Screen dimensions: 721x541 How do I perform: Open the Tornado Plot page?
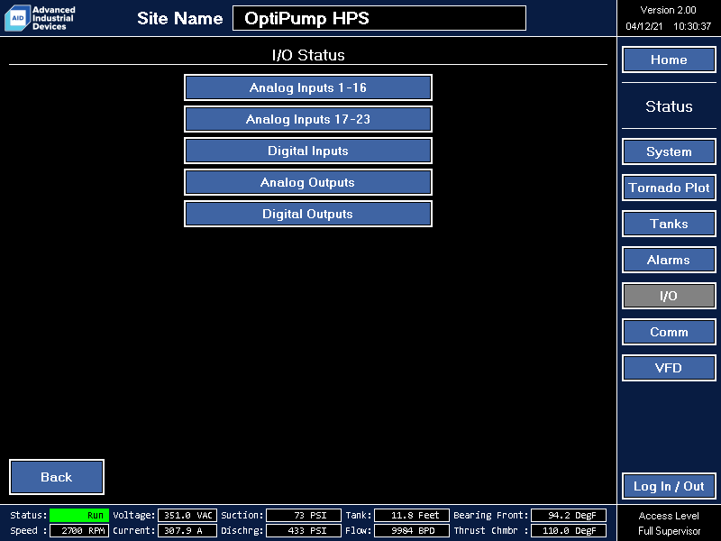(x=669, y=188)
